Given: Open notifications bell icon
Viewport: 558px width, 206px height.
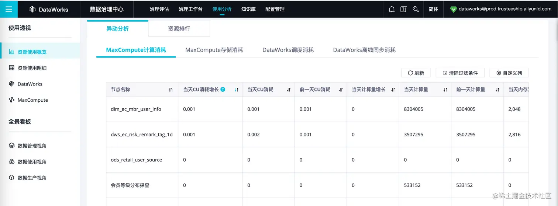Looking at the screenshot, I should tap(392, 9).
